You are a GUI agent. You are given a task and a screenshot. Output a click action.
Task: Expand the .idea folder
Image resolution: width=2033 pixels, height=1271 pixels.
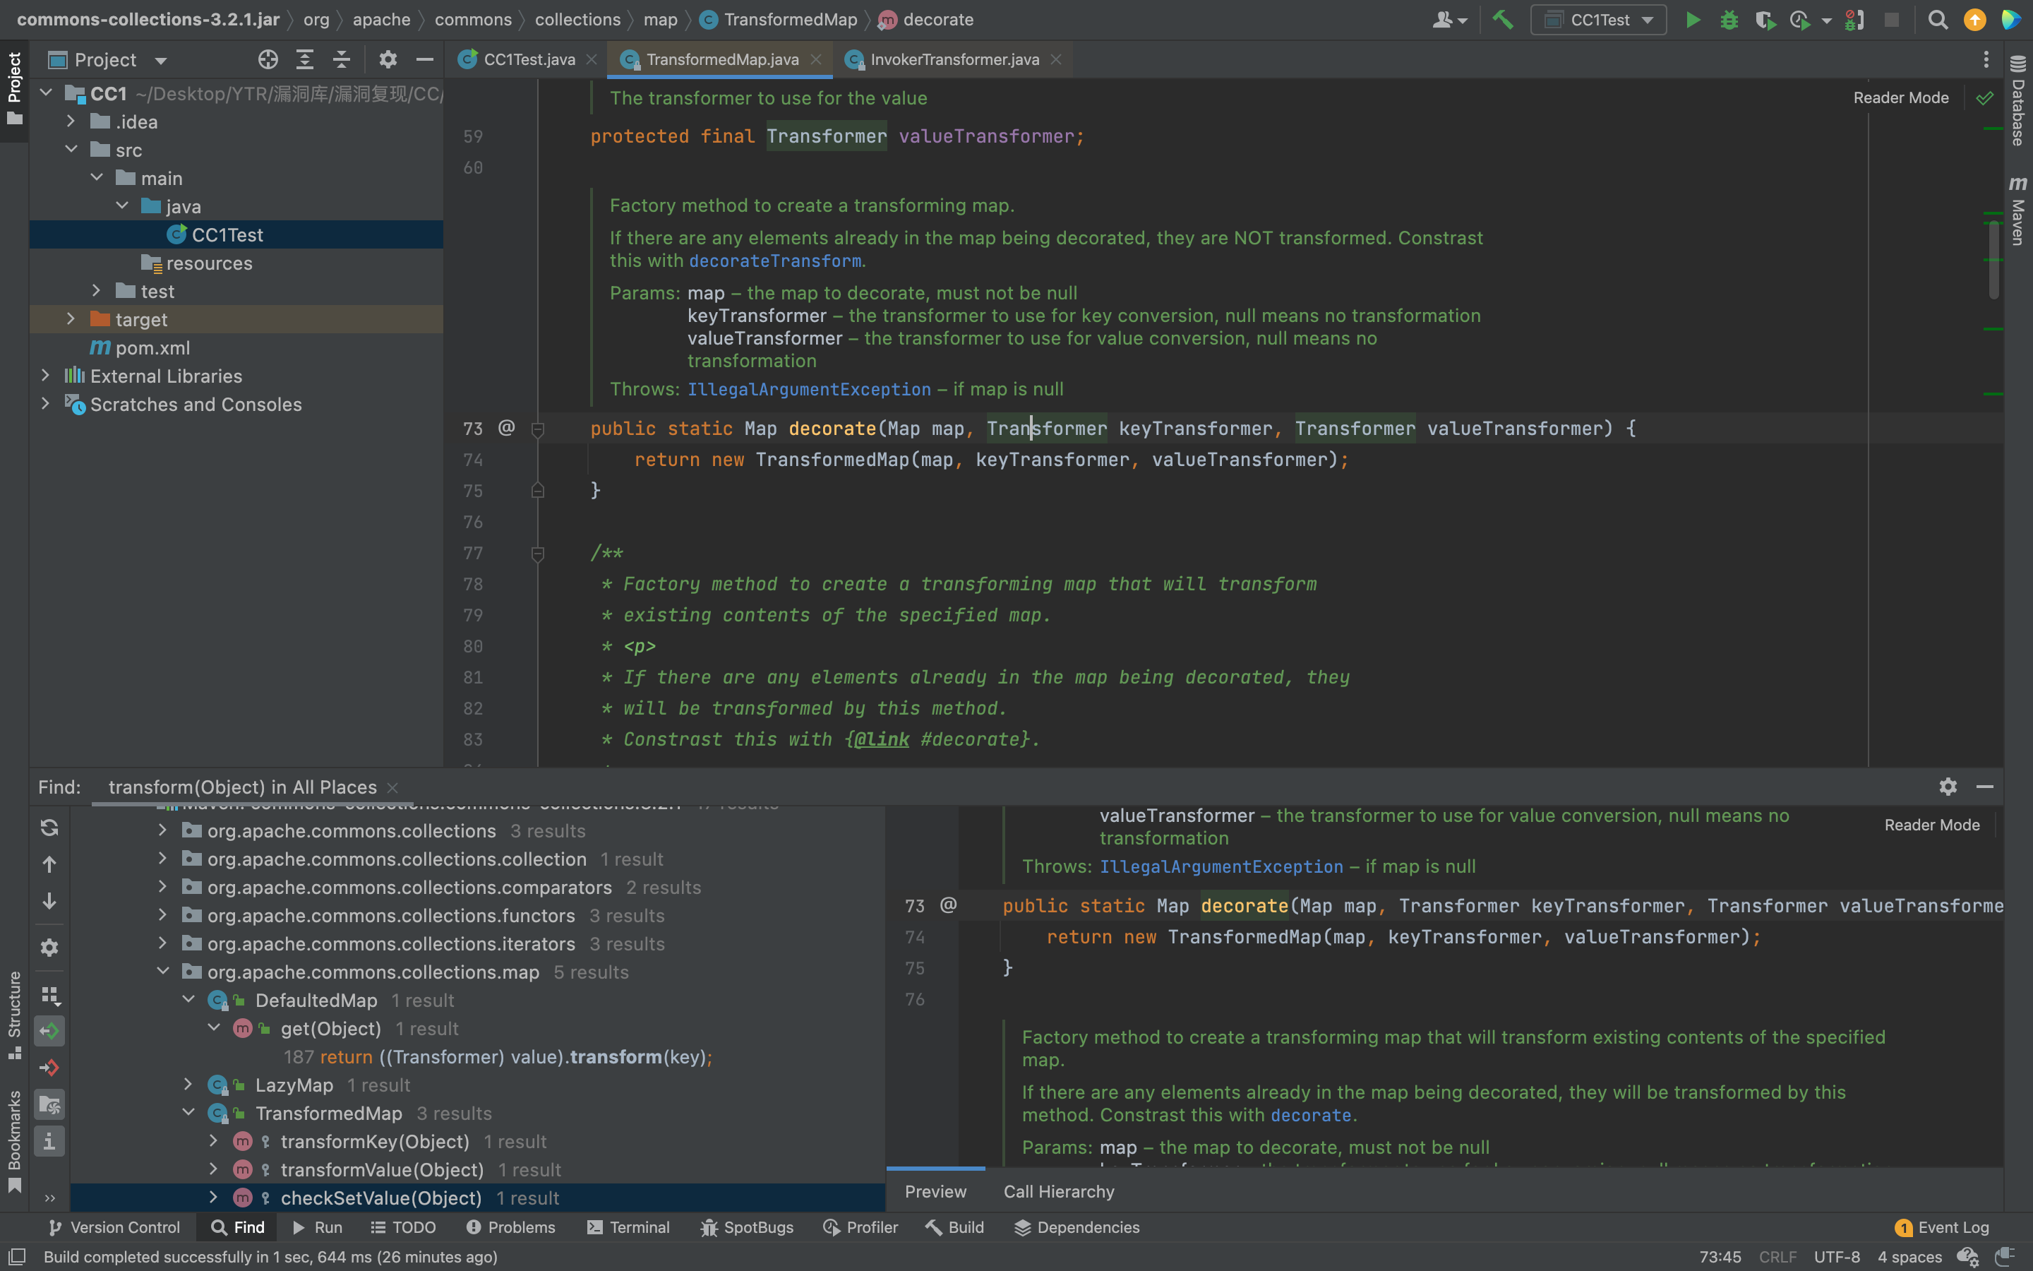click(71, 122)
